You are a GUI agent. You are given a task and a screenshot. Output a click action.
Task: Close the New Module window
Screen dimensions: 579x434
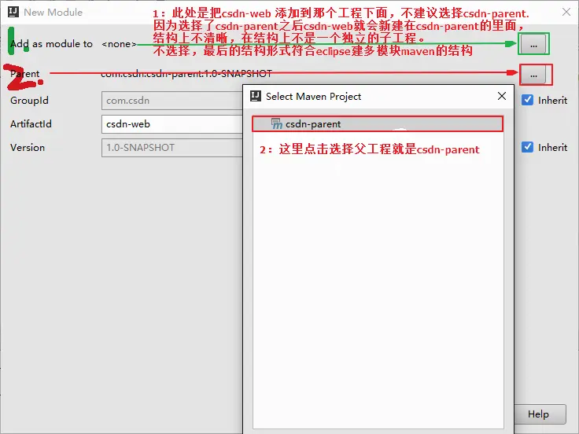[x=566, y=12]
